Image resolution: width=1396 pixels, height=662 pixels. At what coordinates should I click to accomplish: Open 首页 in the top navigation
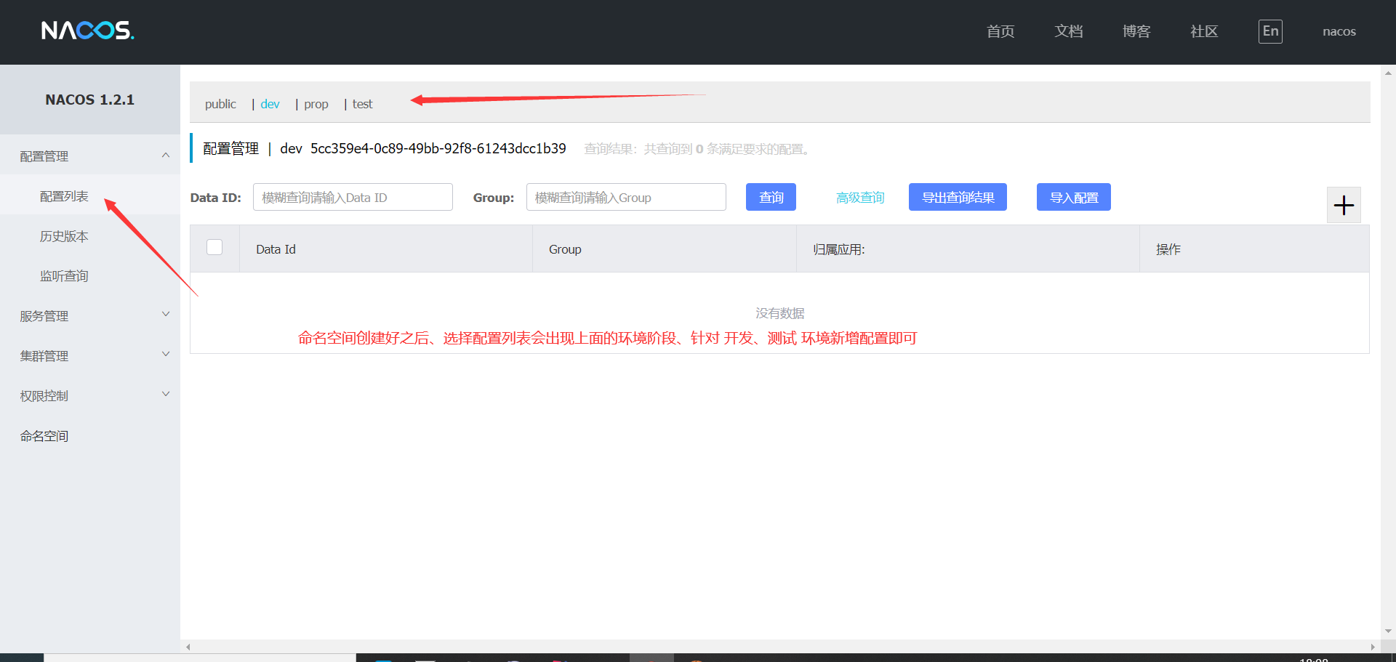click(x=1000, y=31)
